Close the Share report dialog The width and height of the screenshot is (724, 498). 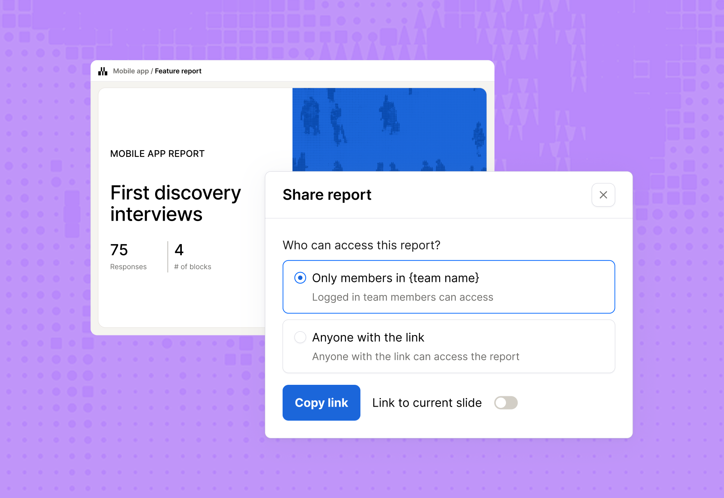[603, 195]
